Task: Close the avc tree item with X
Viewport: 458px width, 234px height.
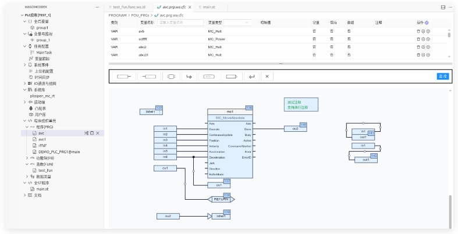Action: tap(97, 133)
